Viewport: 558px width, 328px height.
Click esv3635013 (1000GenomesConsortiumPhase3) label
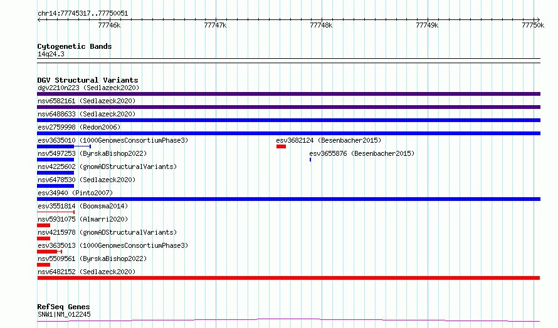[113, 245]
